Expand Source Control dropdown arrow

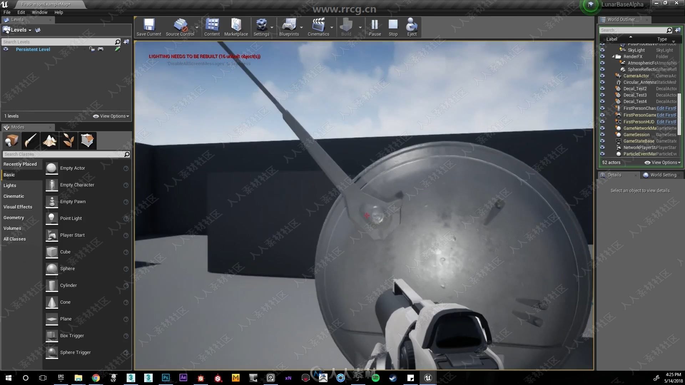(197, 27)
